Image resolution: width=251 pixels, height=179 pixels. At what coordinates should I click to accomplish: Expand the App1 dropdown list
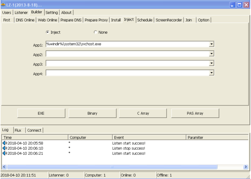(212, 44)
